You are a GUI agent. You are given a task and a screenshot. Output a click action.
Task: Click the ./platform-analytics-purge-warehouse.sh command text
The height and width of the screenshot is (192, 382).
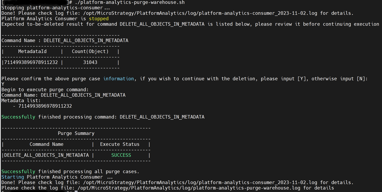pyautogui.click(x=130, y=2)
